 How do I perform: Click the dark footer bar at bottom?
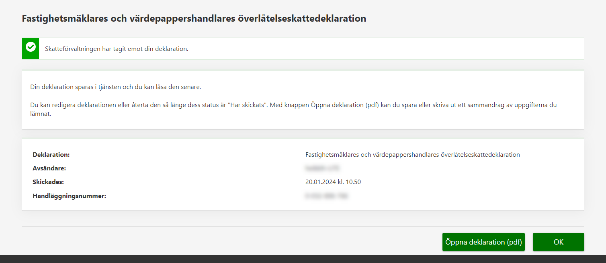tap(303, 259)
